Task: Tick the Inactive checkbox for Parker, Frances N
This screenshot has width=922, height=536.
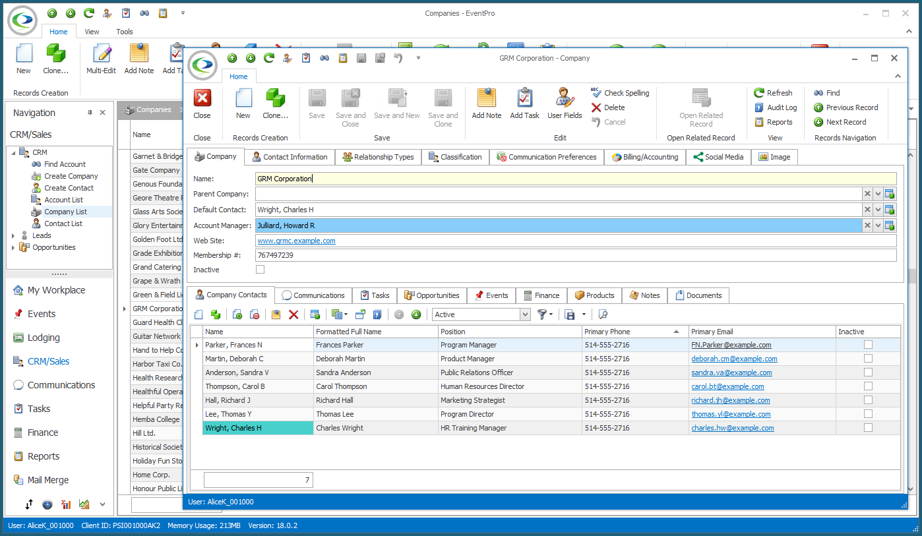Action: [x=868, y=345]
